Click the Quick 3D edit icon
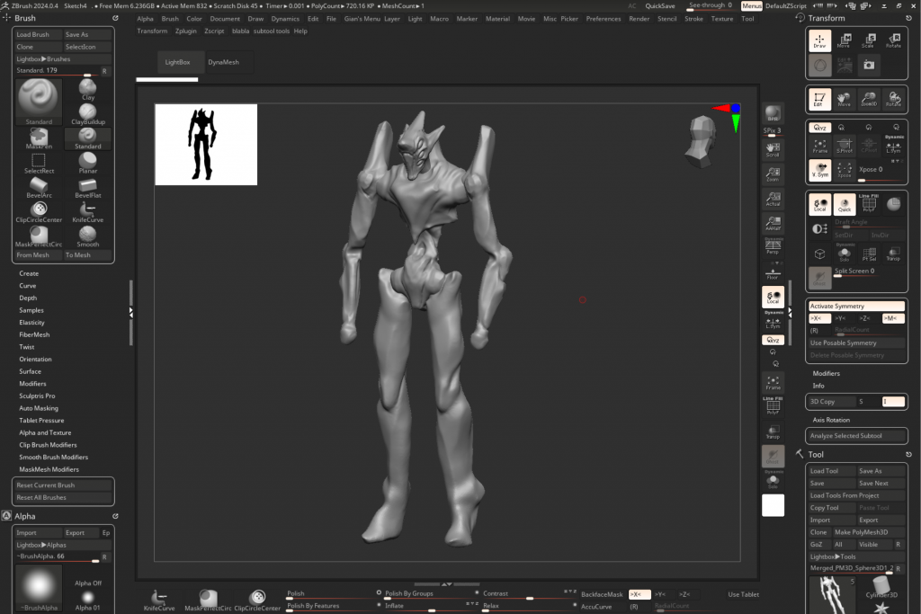The image size is (921, 614). click(844, 204)
